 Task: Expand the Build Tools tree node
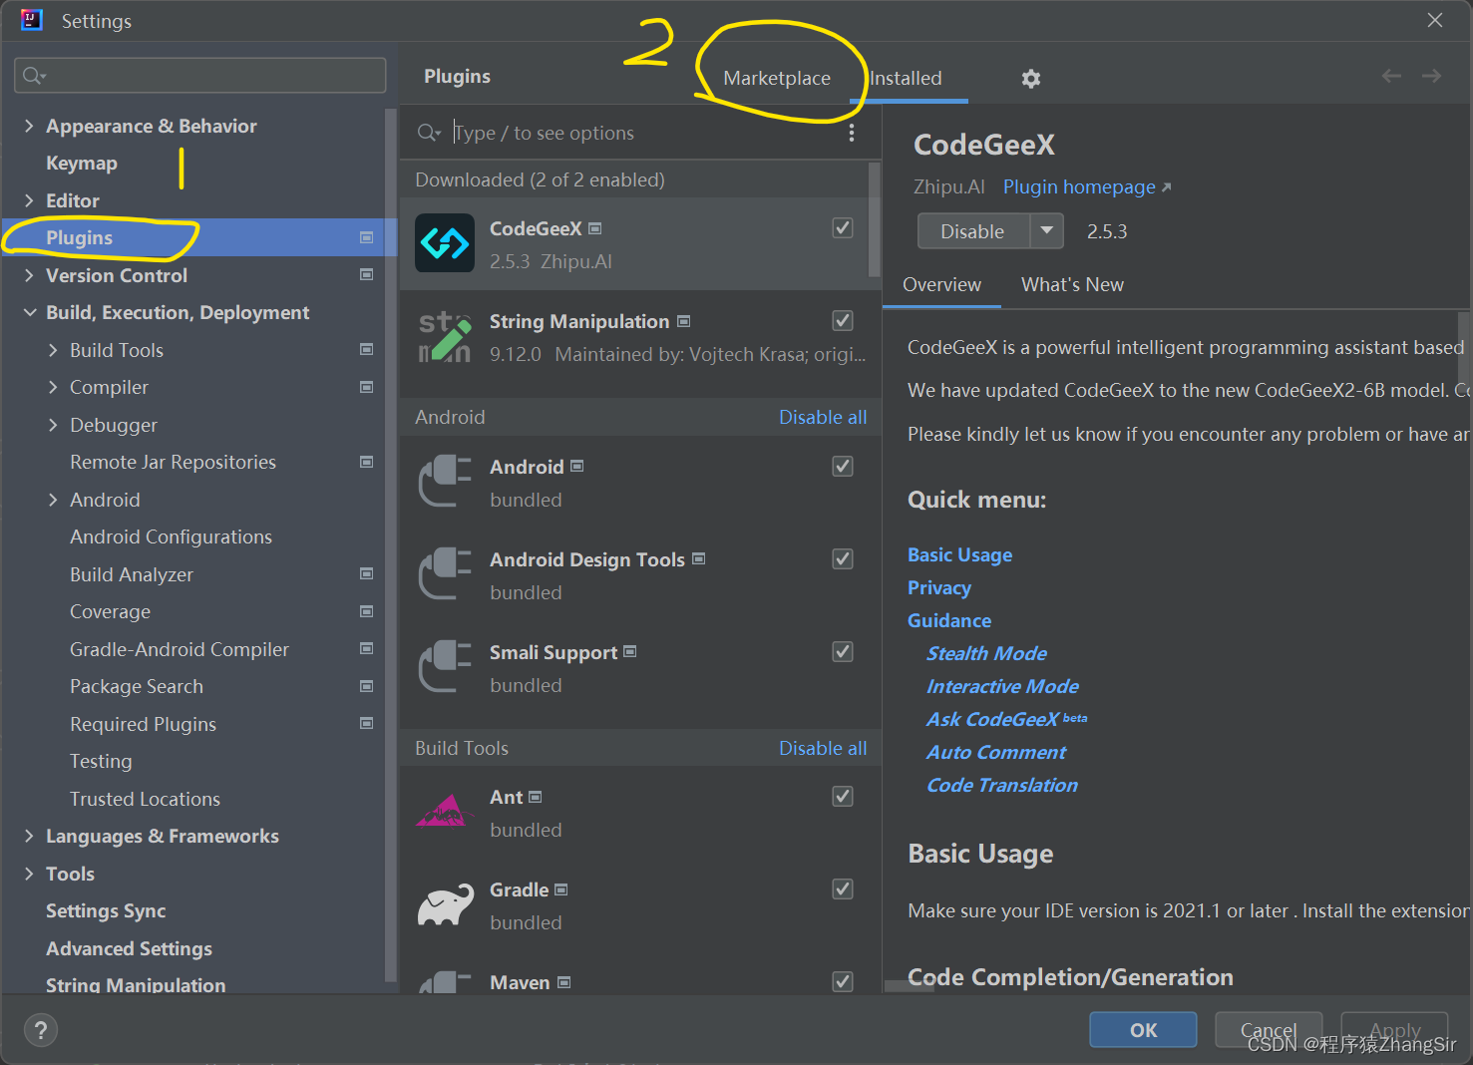[x=53, y=350]
